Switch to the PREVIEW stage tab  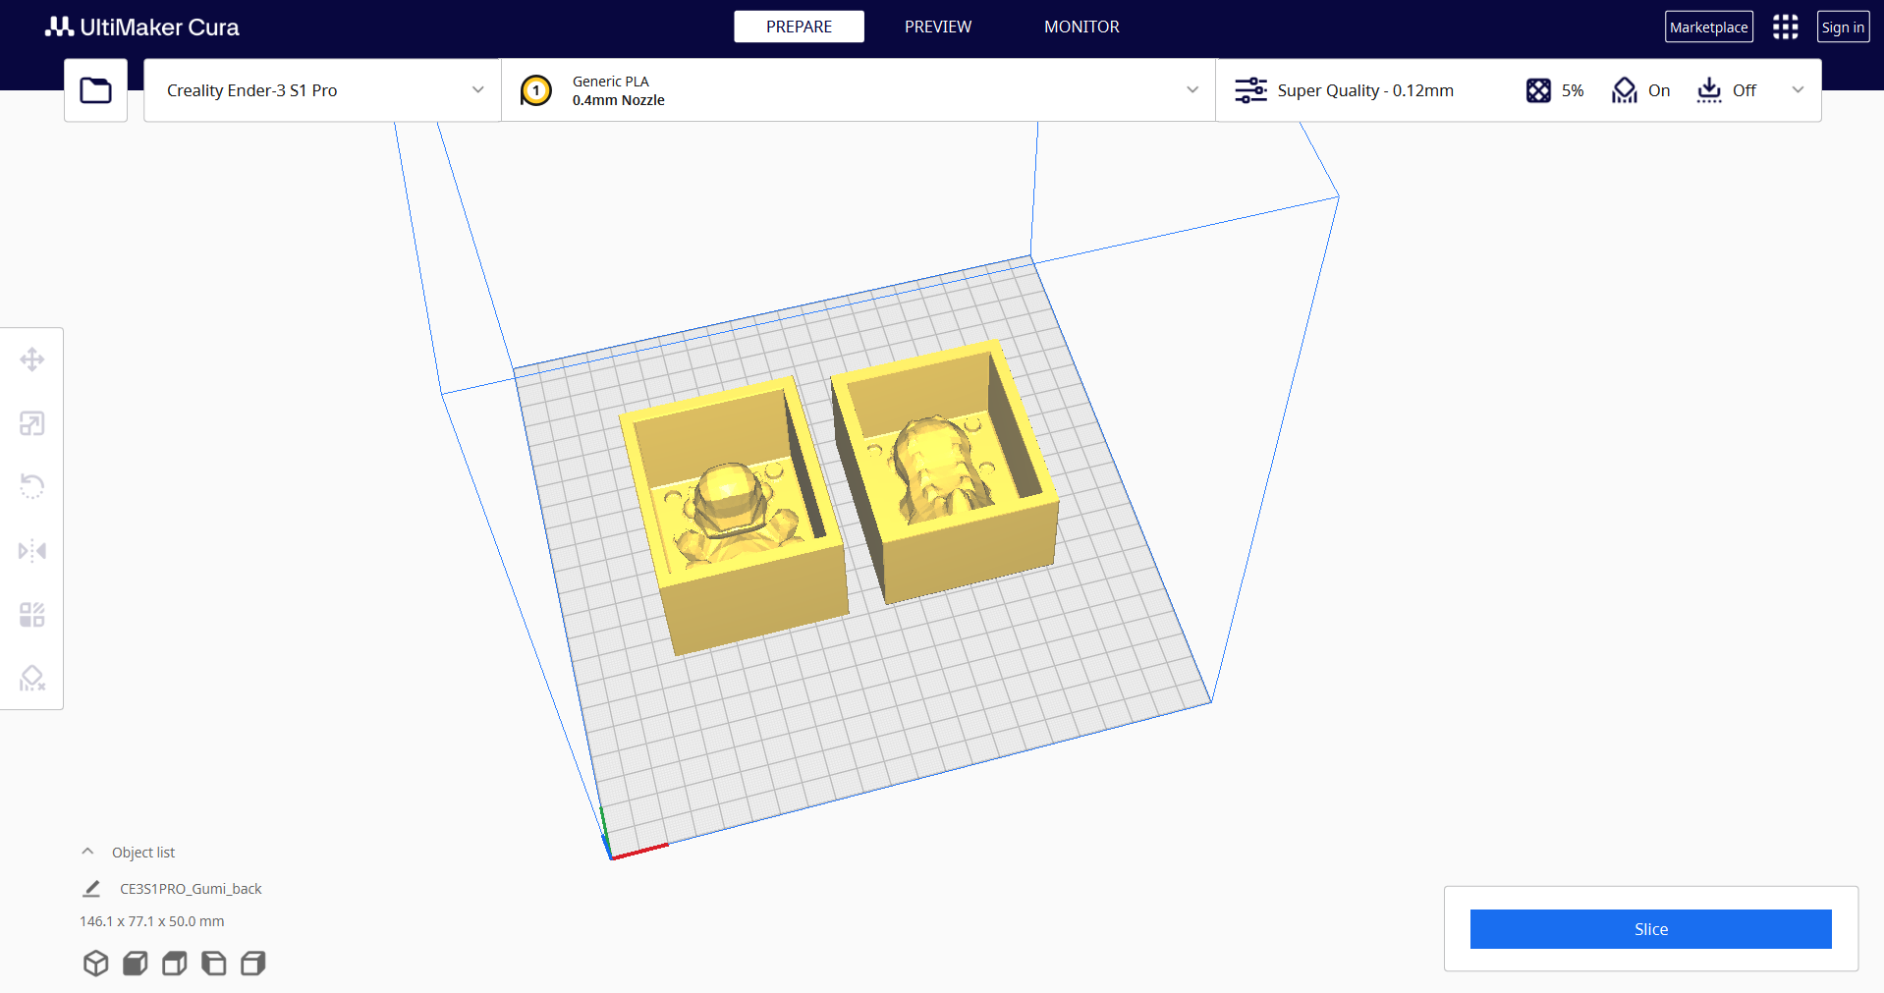pos(938,27)
